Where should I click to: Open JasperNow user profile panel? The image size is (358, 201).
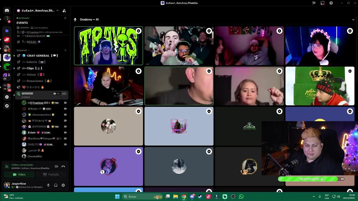[23, 185]
